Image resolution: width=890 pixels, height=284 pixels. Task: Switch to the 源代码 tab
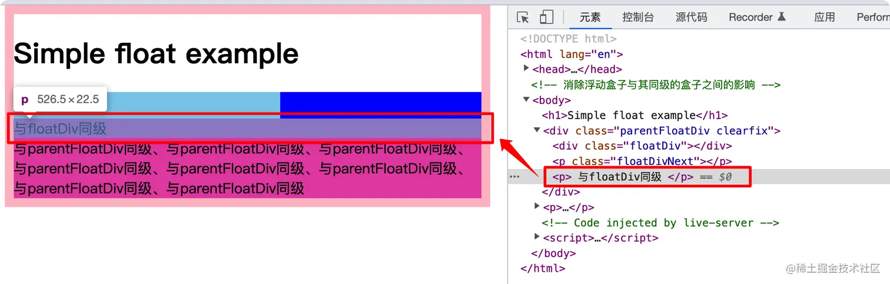(x=692, y=17)
